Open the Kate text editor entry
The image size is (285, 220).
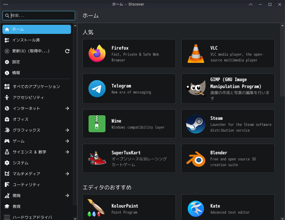click(228, 208)
